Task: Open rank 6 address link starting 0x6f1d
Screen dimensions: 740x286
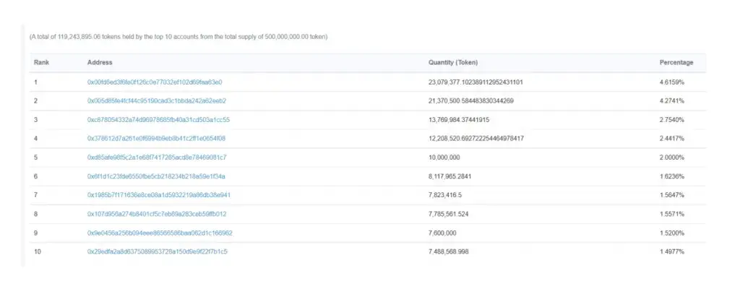Action: coord(156,176)
